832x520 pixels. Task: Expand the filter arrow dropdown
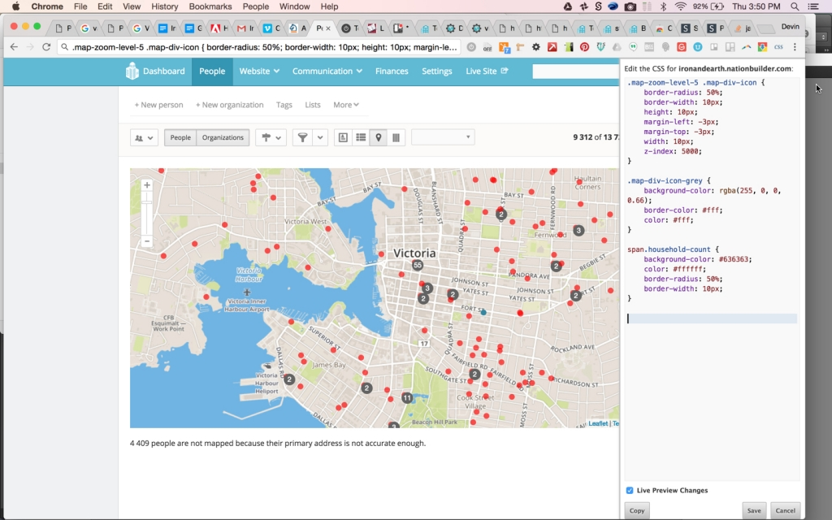(320, 137)
